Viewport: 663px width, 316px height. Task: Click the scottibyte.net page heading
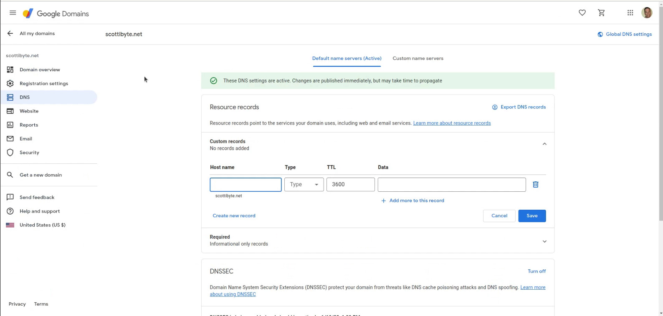pos(124,34)
